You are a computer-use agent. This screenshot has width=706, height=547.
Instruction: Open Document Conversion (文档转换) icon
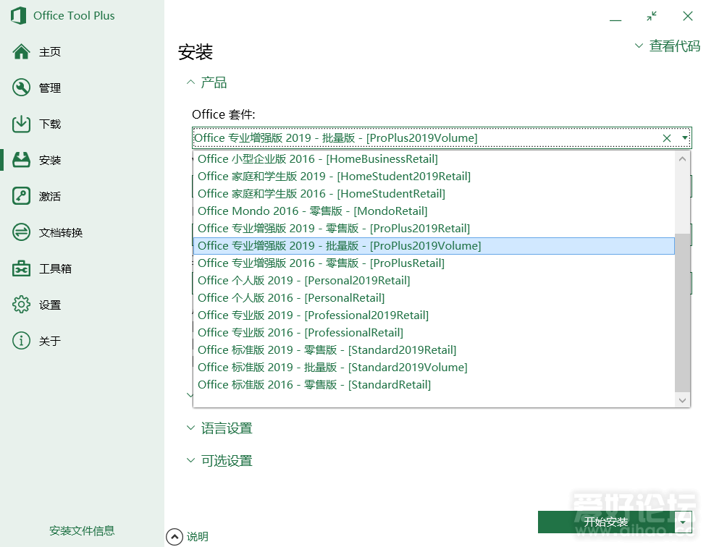[x=22, y=232]
